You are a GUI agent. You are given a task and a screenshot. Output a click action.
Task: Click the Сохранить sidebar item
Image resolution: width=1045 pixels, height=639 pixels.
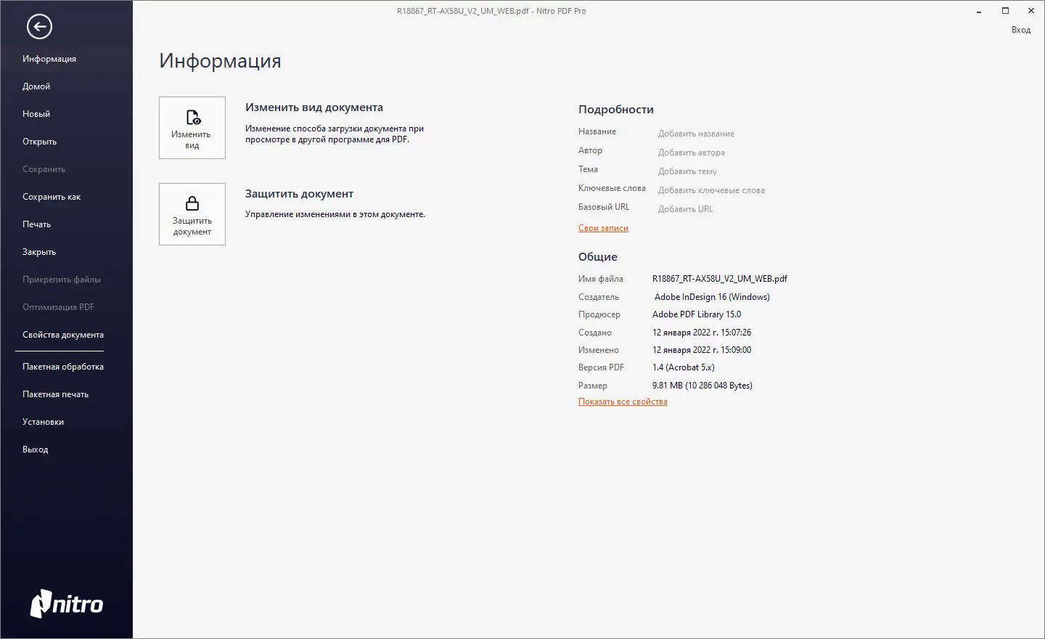(44, 169)
